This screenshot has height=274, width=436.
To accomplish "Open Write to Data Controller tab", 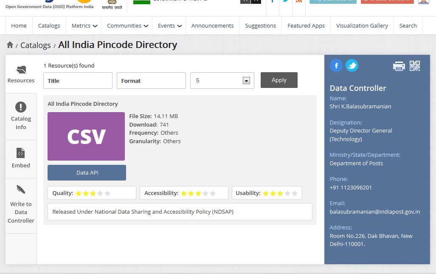I will point(21,206).
